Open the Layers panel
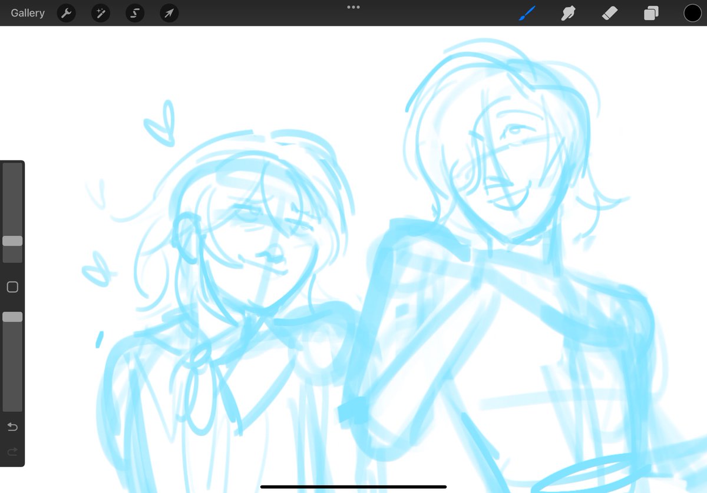707x493 pixels. (651, 13)
